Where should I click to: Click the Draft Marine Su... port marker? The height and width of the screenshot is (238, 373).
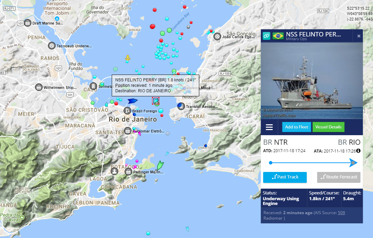28,23
